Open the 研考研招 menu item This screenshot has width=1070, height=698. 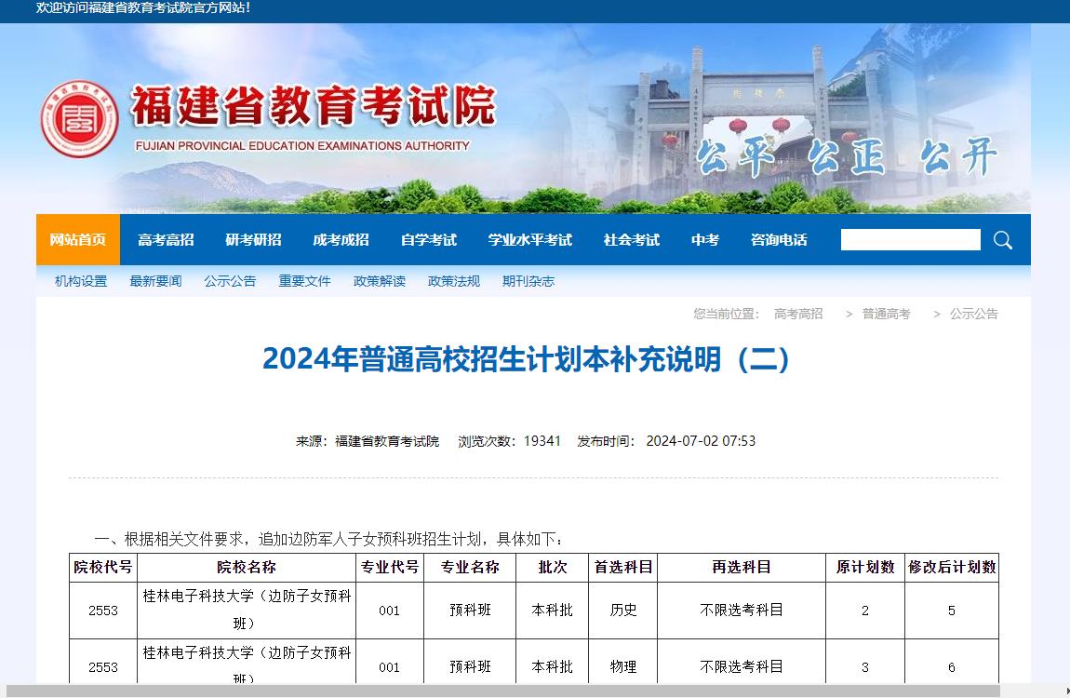253,240
